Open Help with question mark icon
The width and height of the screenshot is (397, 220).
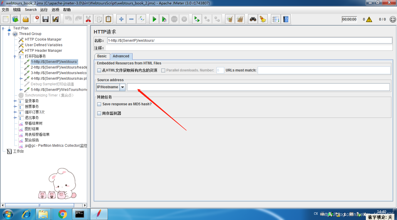(286, 19)
